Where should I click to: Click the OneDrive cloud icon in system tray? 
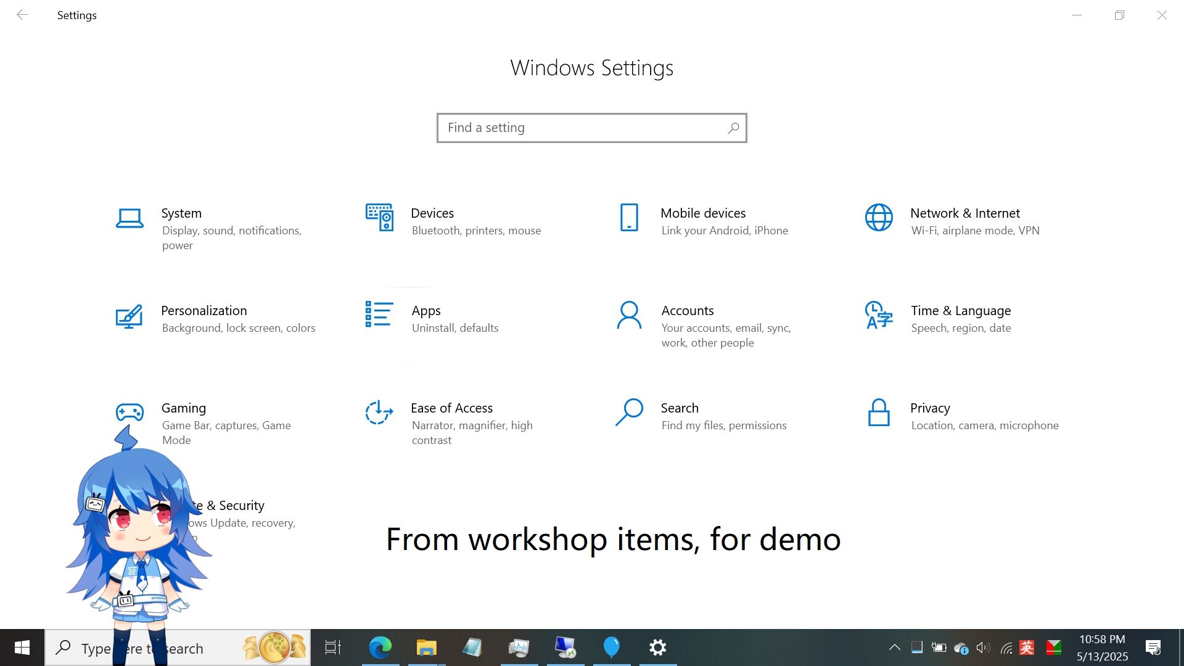[x=961, y=648]
